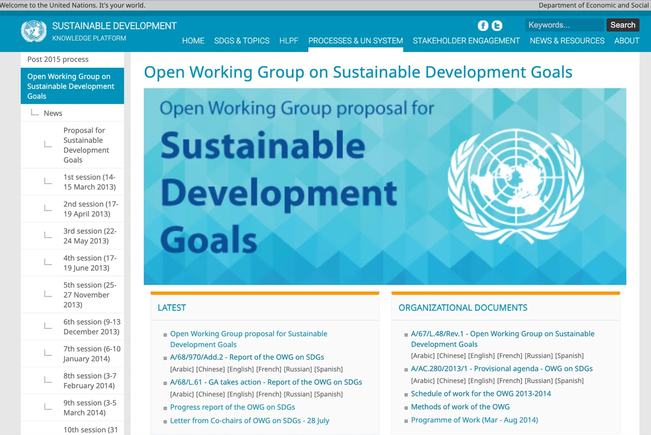Click the Sustainable Development Knowledge Platform title

tap(114, 31)
